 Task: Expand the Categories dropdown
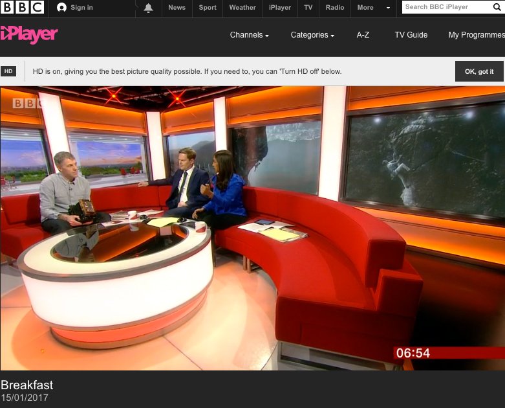click(x=312, y=35)
